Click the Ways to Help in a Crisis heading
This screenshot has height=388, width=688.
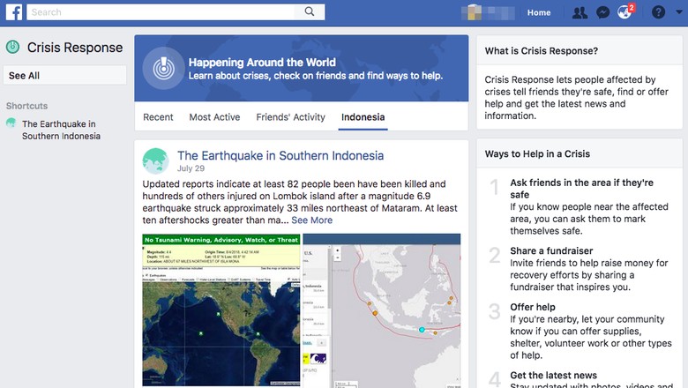pyautogui.click(x=537, y=154)
